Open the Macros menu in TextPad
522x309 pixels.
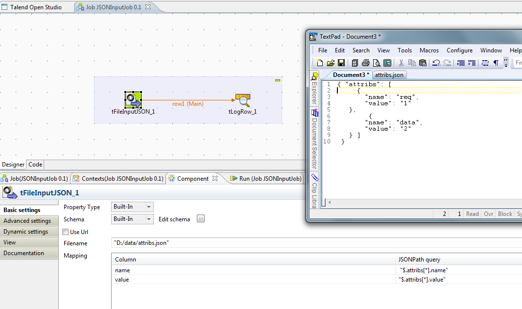click(429, 50)
